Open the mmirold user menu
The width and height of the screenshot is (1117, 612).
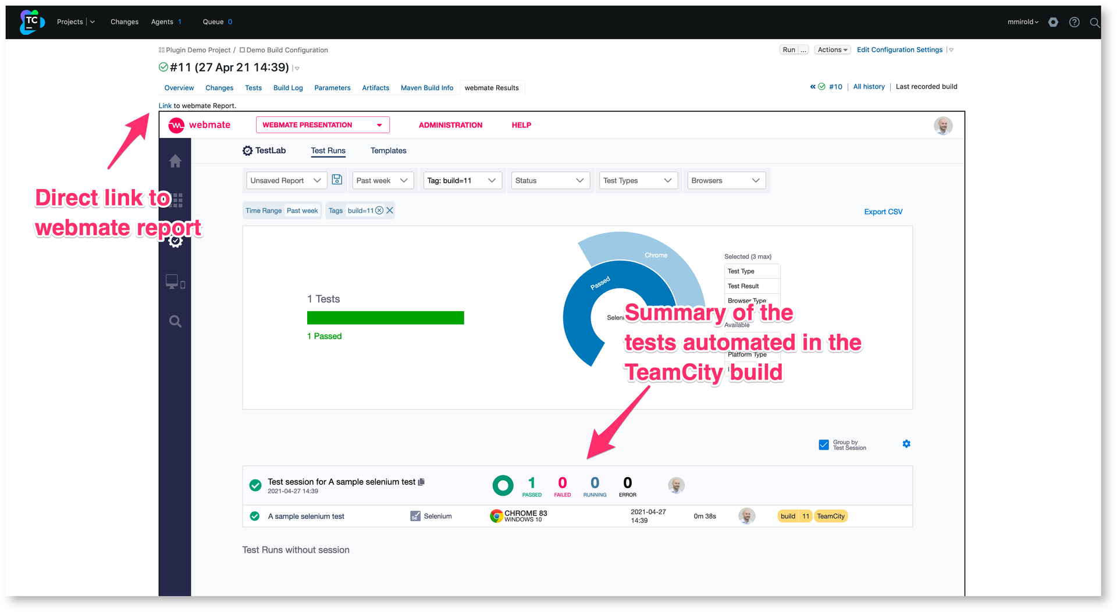pyautogui.click(x=1023, y=22)
